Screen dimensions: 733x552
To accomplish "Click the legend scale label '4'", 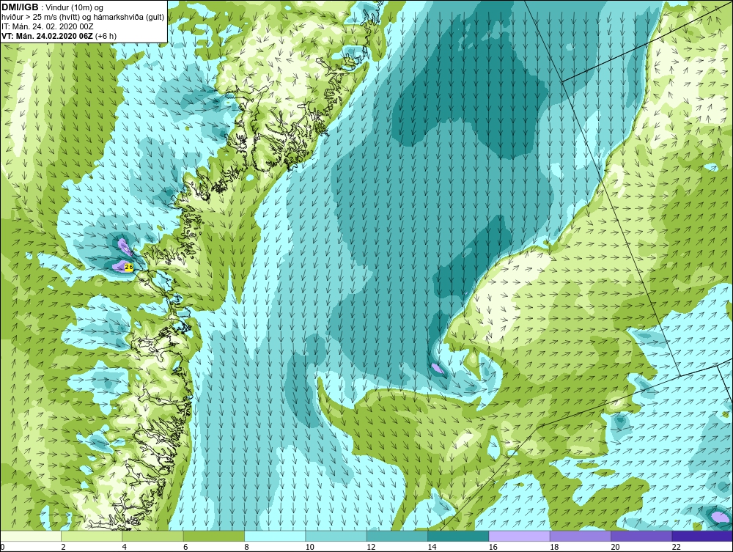I will pos(125,548).
